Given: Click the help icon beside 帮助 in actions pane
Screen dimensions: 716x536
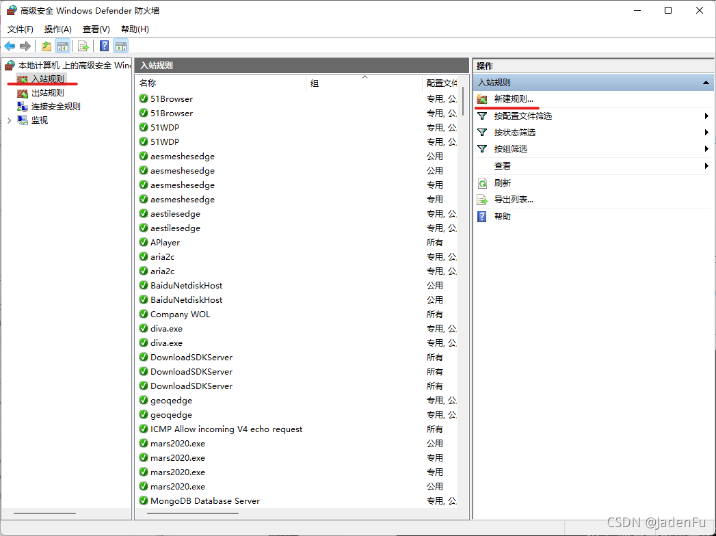Looking at the screenshot, I should point(482,217).
